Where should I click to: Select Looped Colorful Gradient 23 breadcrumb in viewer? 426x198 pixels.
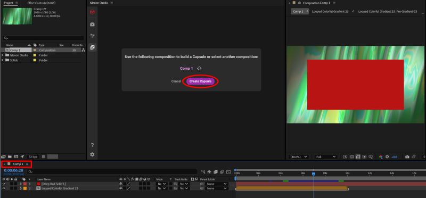click(x=330, y=11)
